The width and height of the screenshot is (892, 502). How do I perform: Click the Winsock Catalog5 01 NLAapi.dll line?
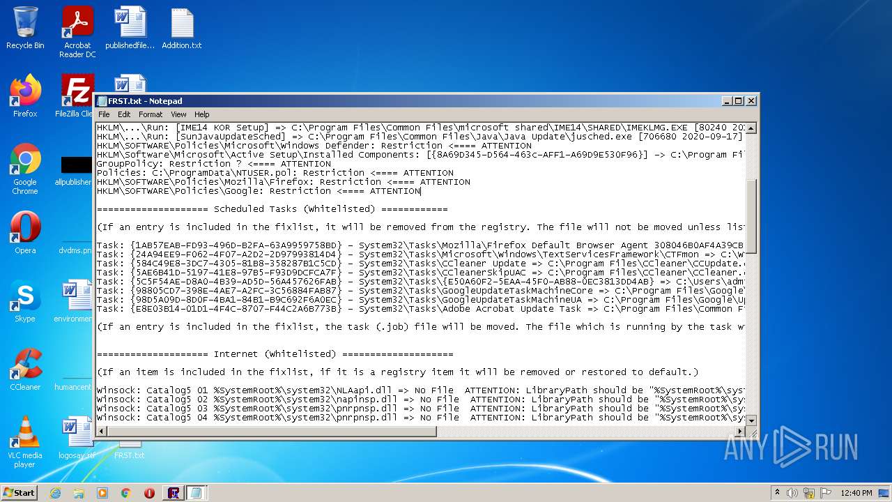[x=421, y=390]
